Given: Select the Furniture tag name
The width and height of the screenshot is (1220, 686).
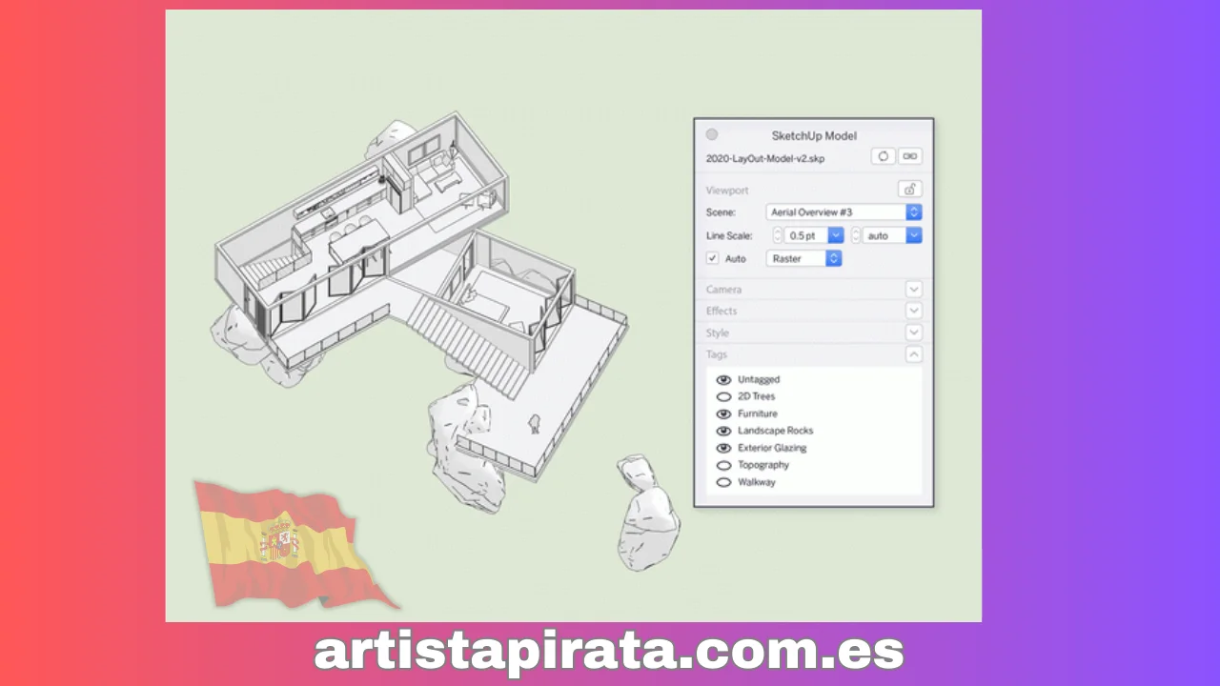Looking at the screenshot, I should [x=758, y=414].
